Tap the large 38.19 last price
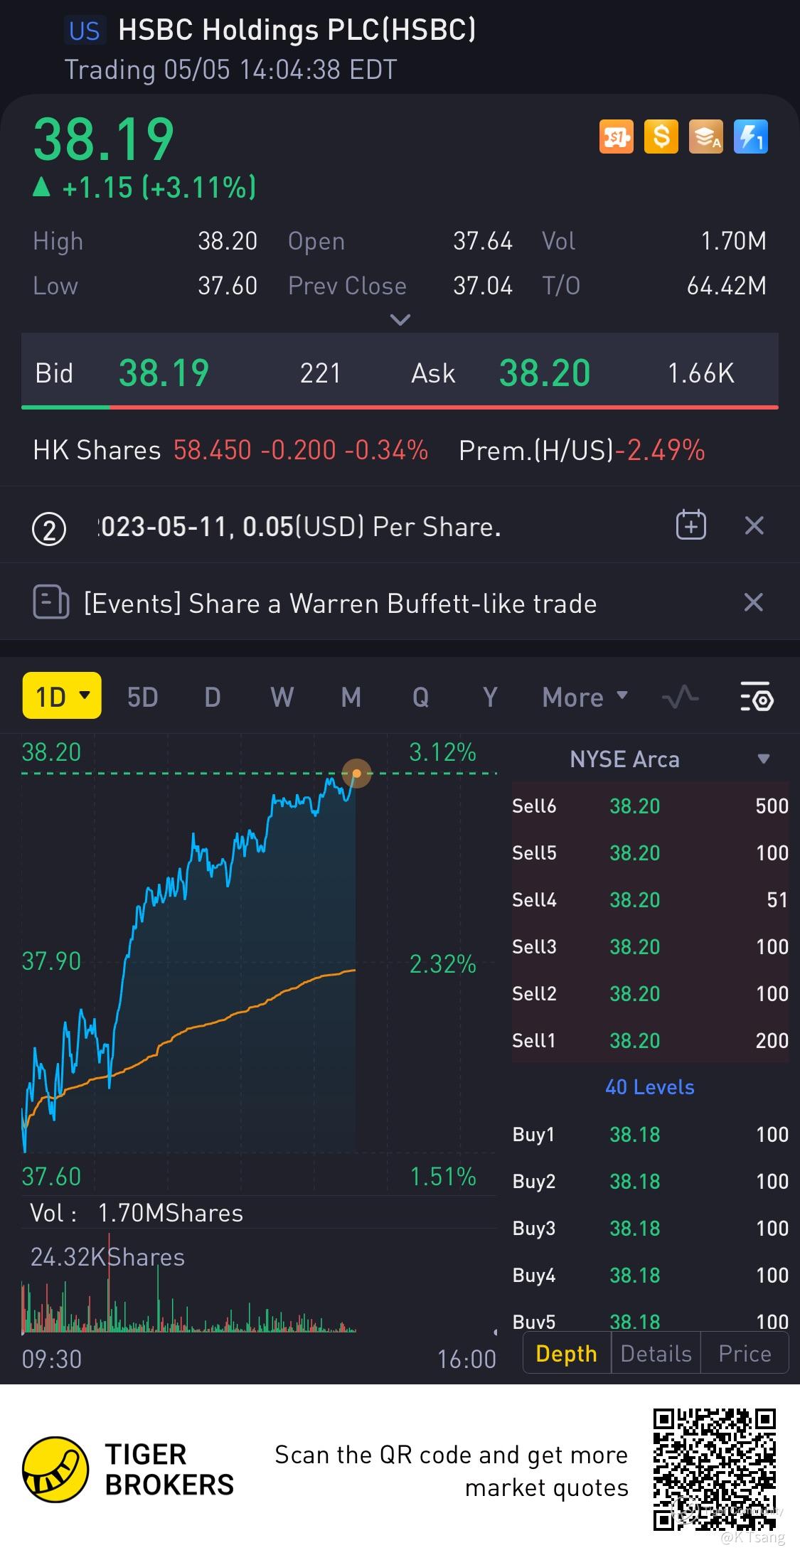Screen dimensions: 800x1555 coord(104,139)
